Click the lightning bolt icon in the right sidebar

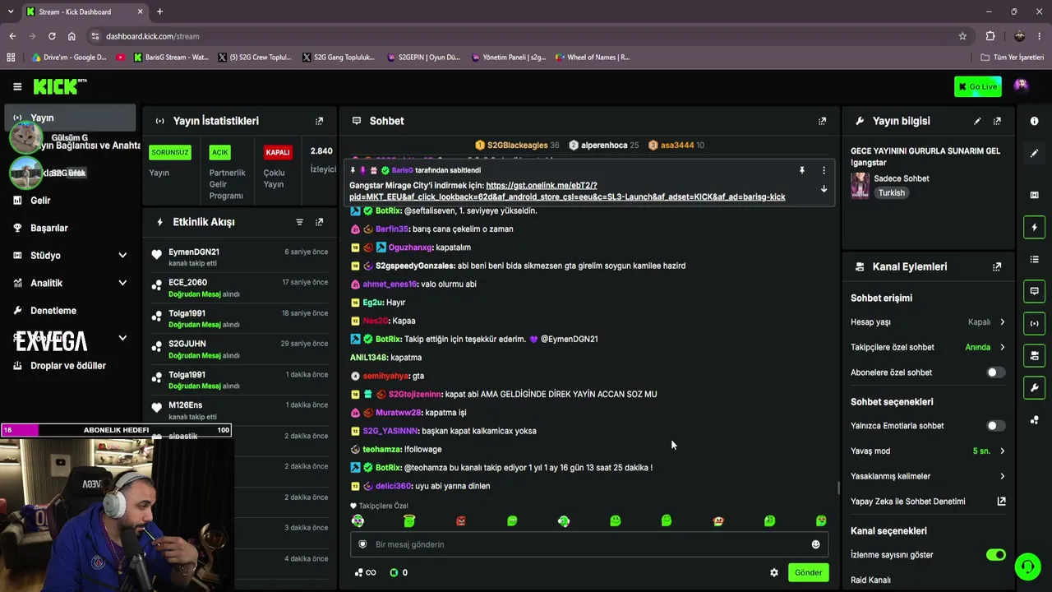(1034, 227)
